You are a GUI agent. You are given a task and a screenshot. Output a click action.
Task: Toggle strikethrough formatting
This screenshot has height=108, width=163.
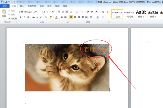(33, 17)
